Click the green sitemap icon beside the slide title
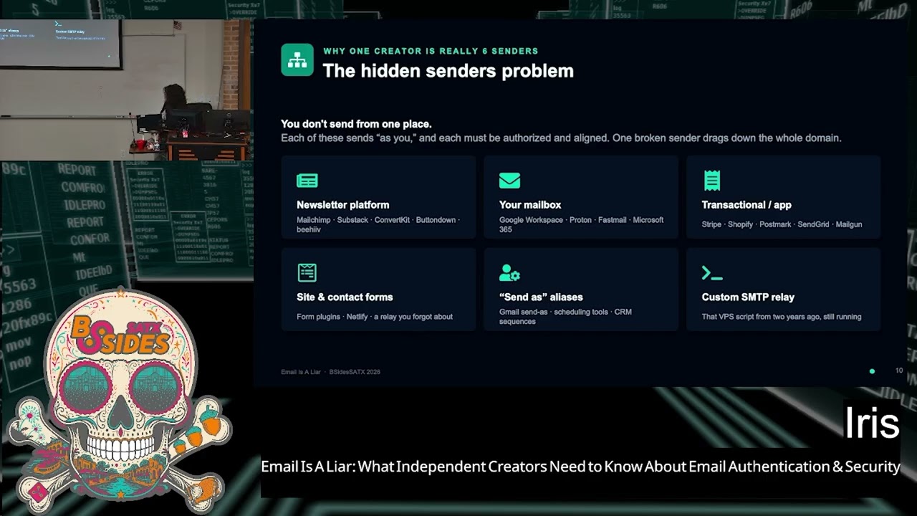917x516 pixels. (297, 60)
